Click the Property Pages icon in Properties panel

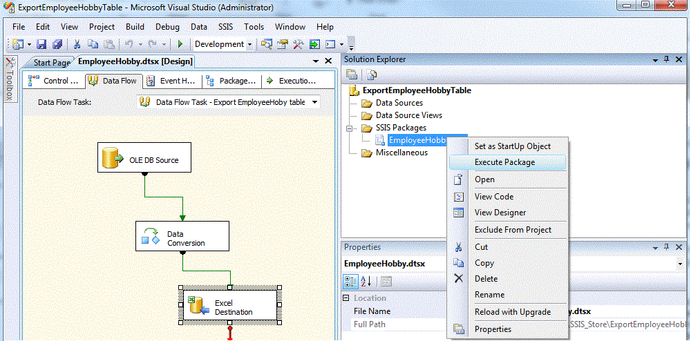(386, 281)
